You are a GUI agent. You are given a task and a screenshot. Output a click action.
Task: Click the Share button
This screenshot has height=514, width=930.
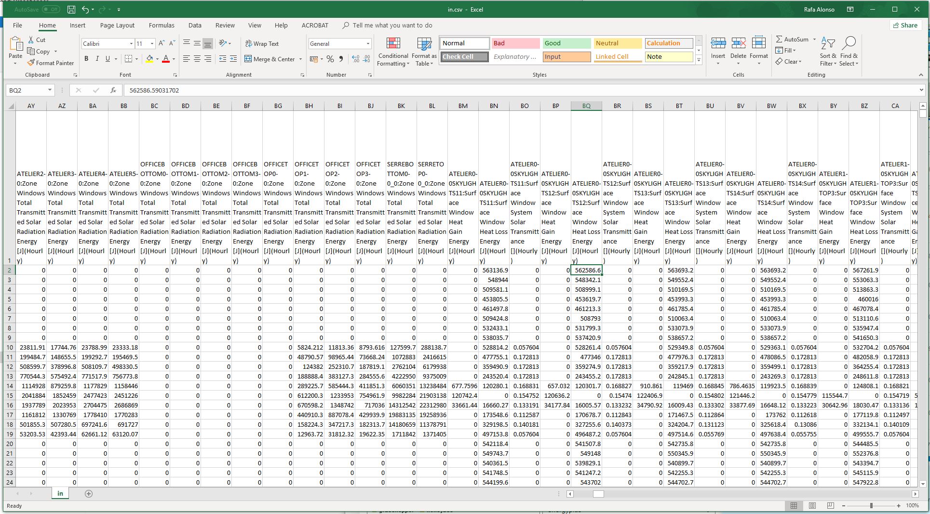pyautogui.click(x=905, y=26)
